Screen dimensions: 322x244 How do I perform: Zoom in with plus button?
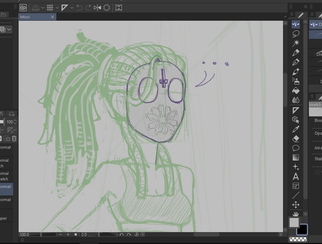[68, 234]
